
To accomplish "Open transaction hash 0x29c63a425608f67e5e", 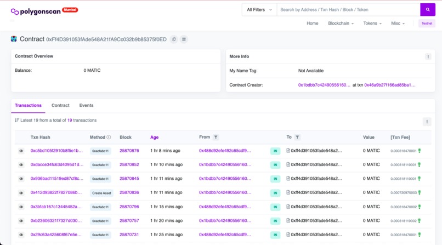I will 56,235.
